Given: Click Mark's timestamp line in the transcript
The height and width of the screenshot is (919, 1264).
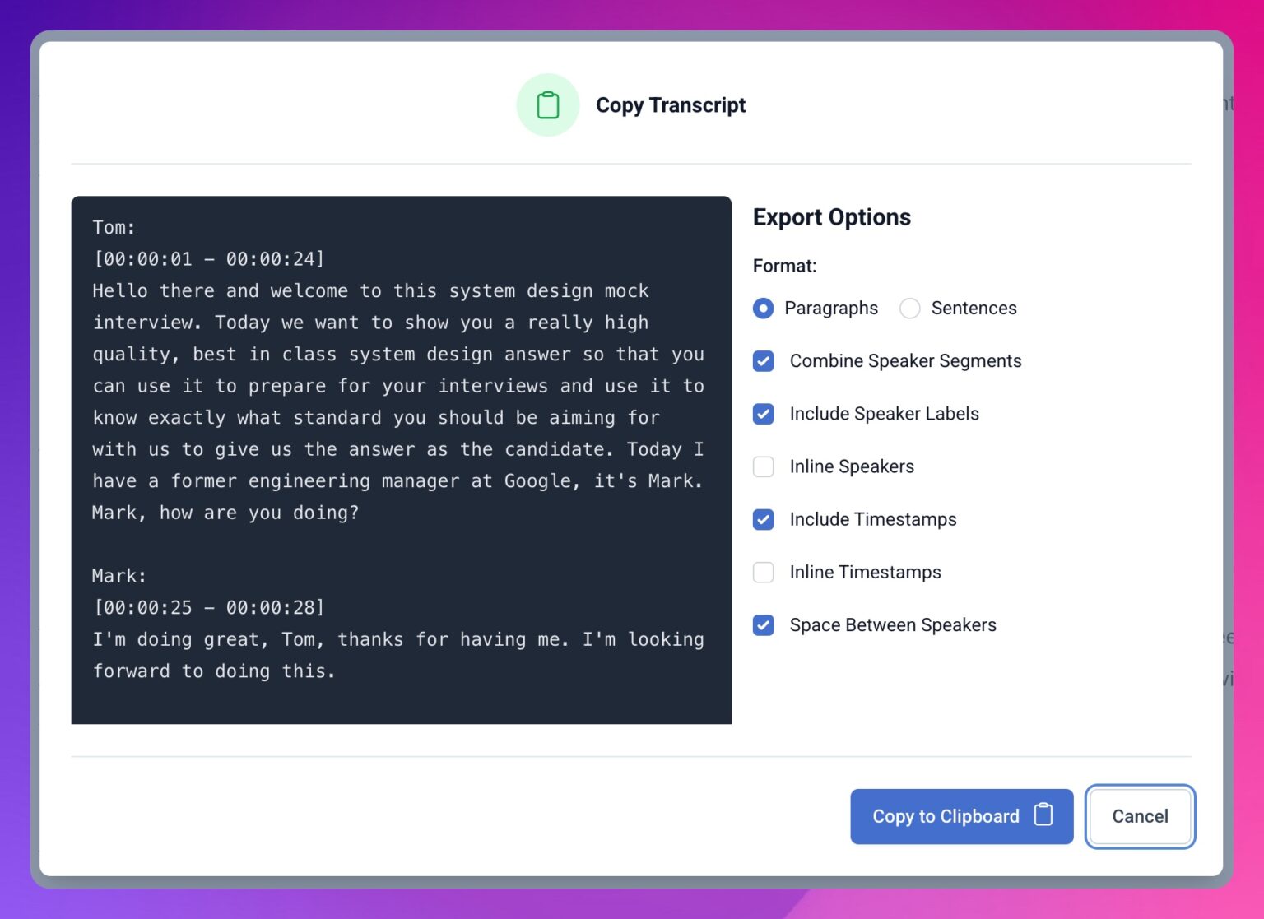Looking at the screenshot, I should click(208, 607).
